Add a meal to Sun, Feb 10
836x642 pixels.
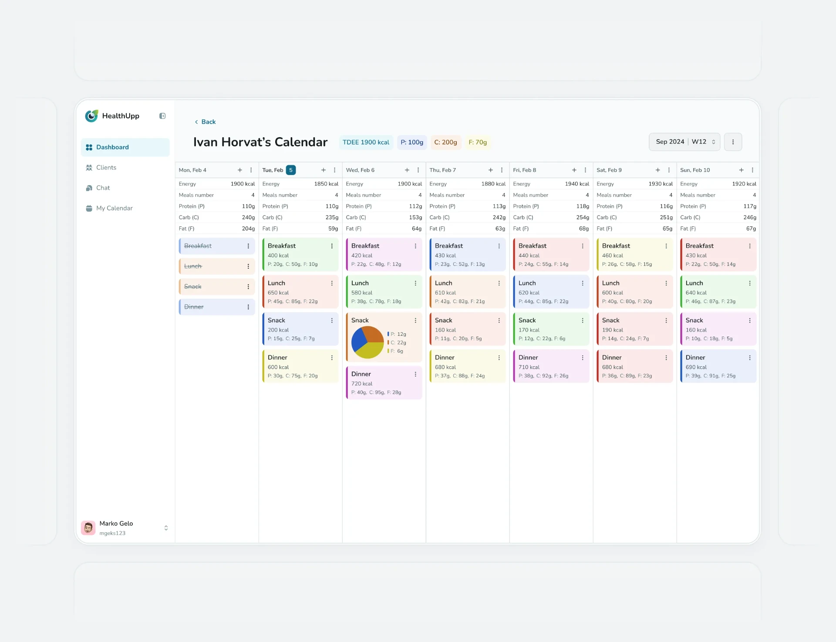click(742, 170)
